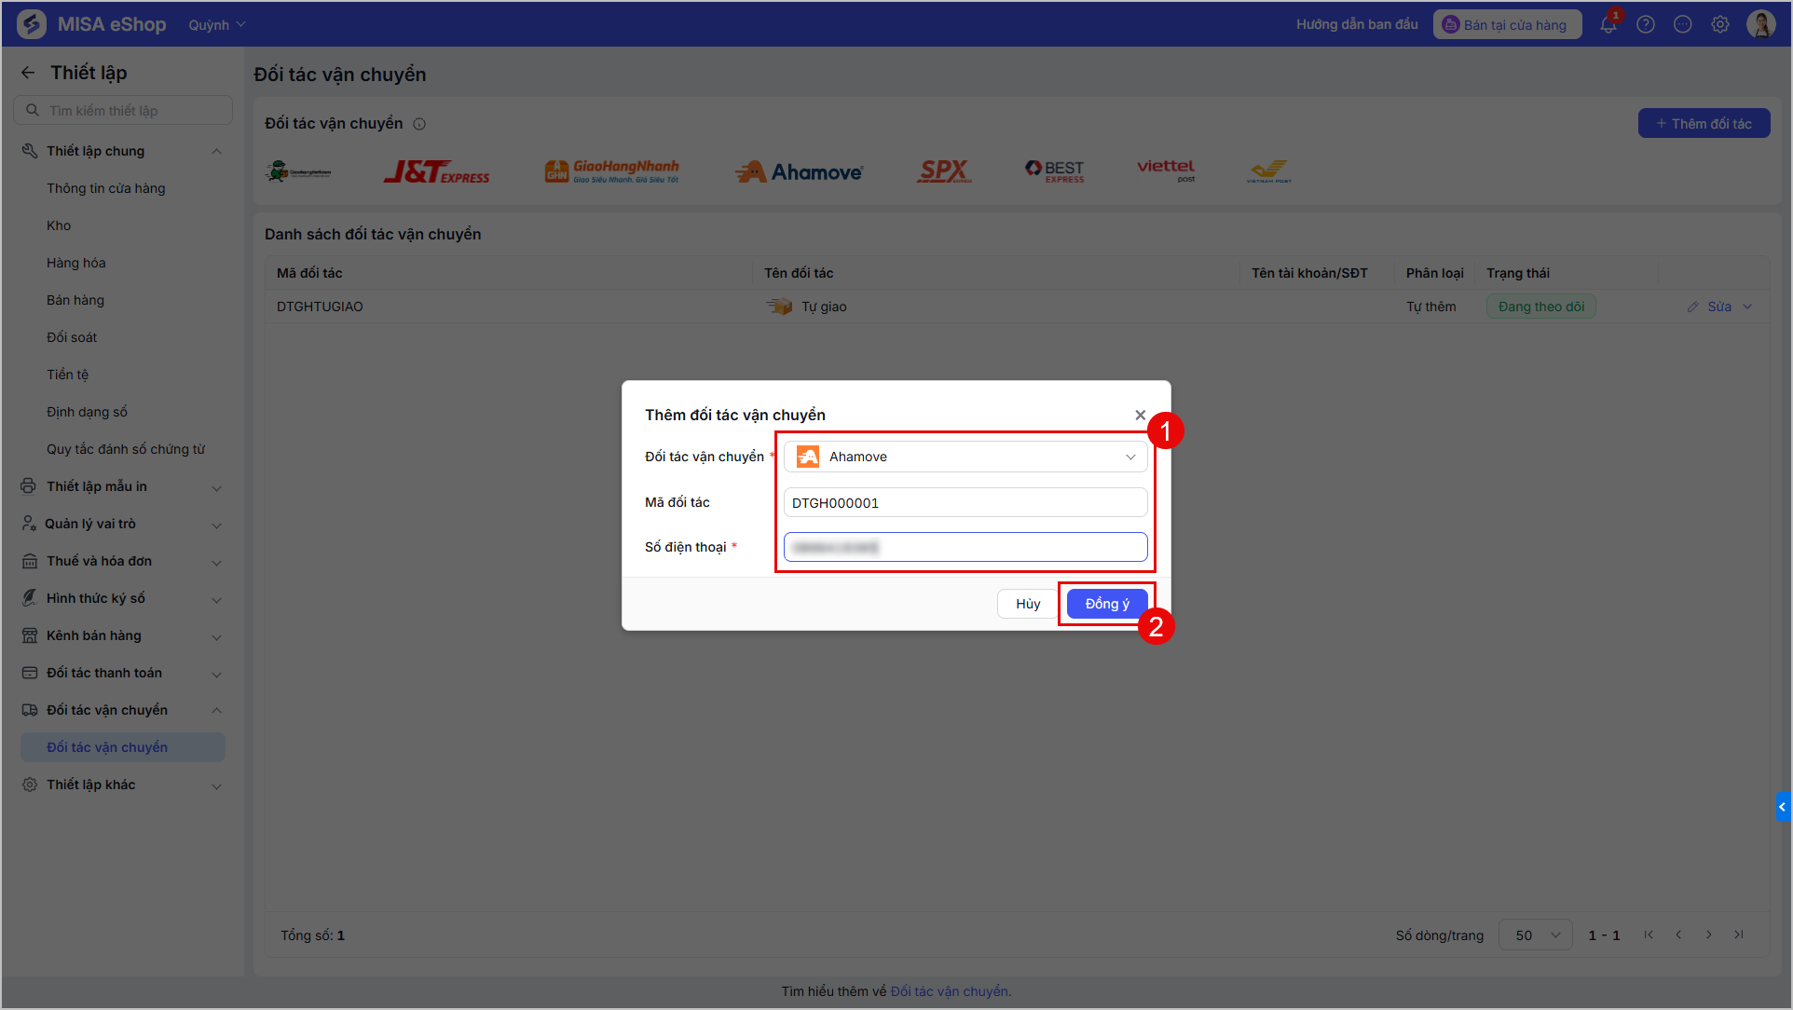Select the Viettel Post partner logo
The image size is (1793, 1010).
[1166, 171]
